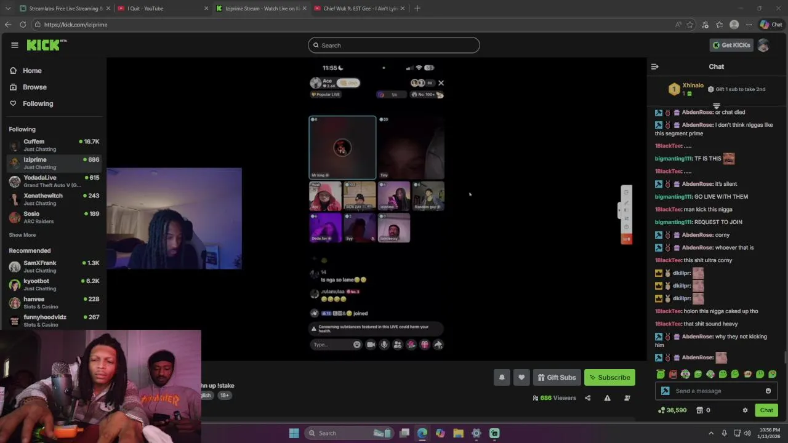
Task: Open Edge read aloud icon
Action: coord(678,25)
